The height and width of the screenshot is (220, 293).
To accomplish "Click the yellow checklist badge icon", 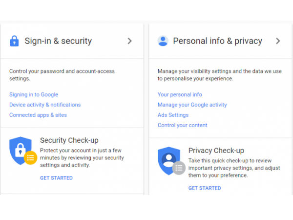I will [31, 157].
